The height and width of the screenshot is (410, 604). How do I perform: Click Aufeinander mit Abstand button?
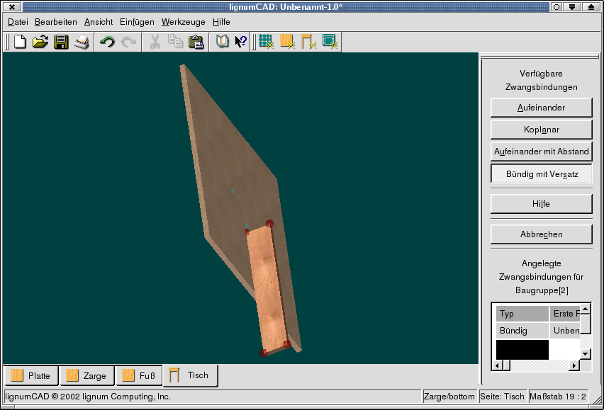point(541,152)
